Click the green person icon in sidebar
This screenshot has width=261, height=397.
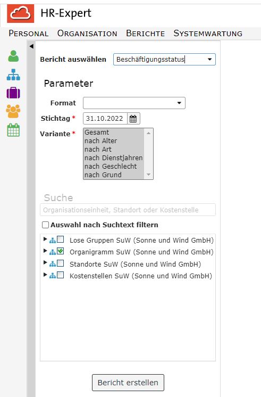(13, 56)
